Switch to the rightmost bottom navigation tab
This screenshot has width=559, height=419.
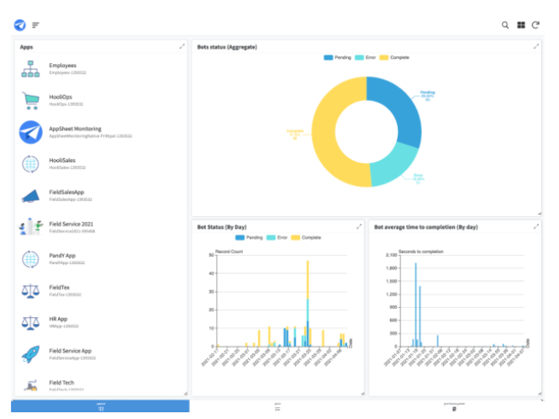(x=454, y=406)
